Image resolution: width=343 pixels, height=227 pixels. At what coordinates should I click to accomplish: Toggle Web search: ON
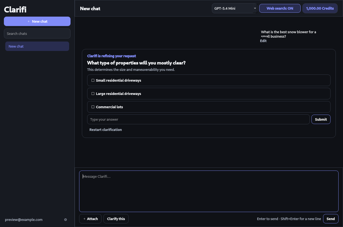pos(280,8)
